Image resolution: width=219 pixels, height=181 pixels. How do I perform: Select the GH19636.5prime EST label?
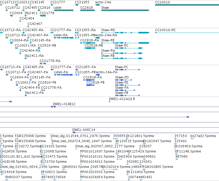coord(13,151)
